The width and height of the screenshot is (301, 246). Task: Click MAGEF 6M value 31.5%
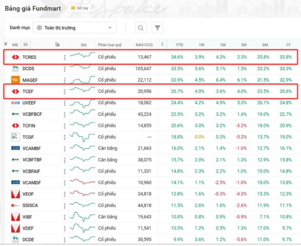[x=263, y=80]
